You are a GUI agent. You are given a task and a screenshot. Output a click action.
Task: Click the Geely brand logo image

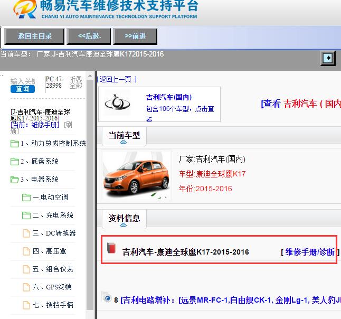pos(117,102)
